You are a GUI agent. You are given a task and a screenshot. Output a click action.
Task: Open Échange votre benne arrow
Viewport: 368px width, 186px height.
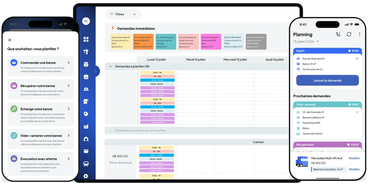tap(69, 109)
